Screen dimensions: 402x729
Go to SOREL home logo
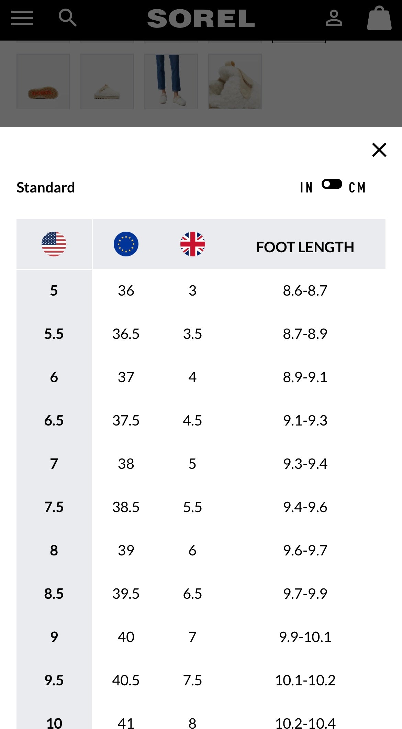(x=201, y=19)
